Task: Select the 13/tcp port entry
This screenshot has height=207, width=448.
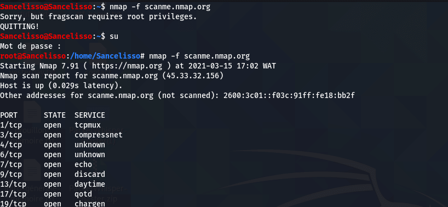Action: (13, 185)
